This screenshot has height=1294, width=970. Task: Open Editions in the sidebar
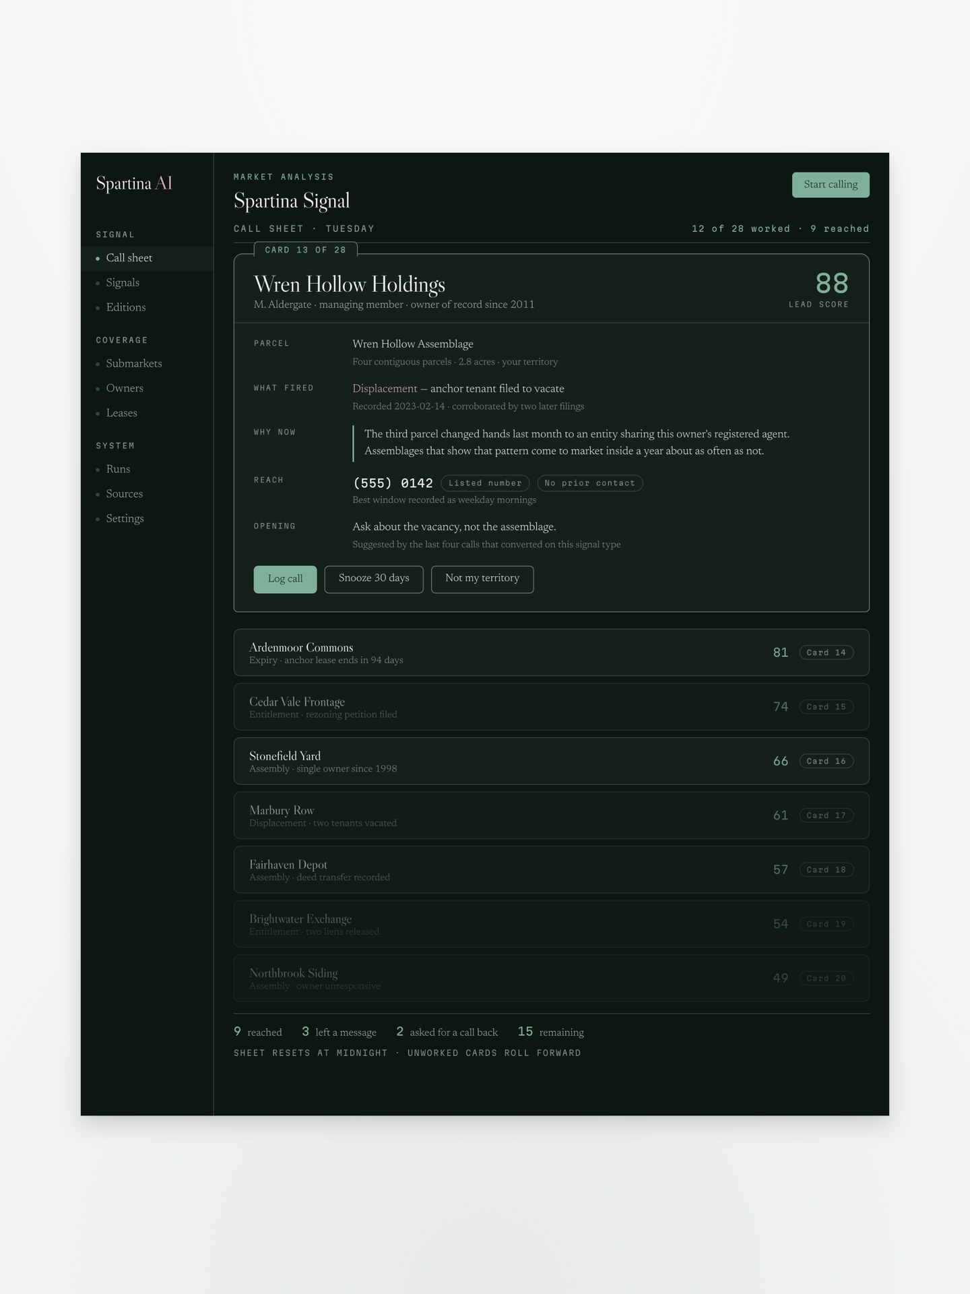(x=148, y=307)
